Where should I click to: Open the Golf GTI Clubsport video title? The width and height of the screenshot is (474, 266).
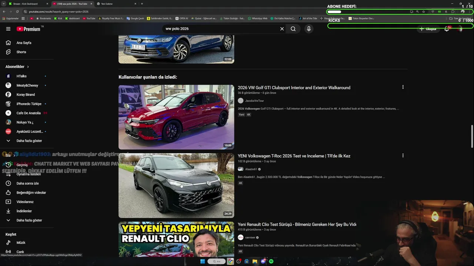tap(294, 88)
